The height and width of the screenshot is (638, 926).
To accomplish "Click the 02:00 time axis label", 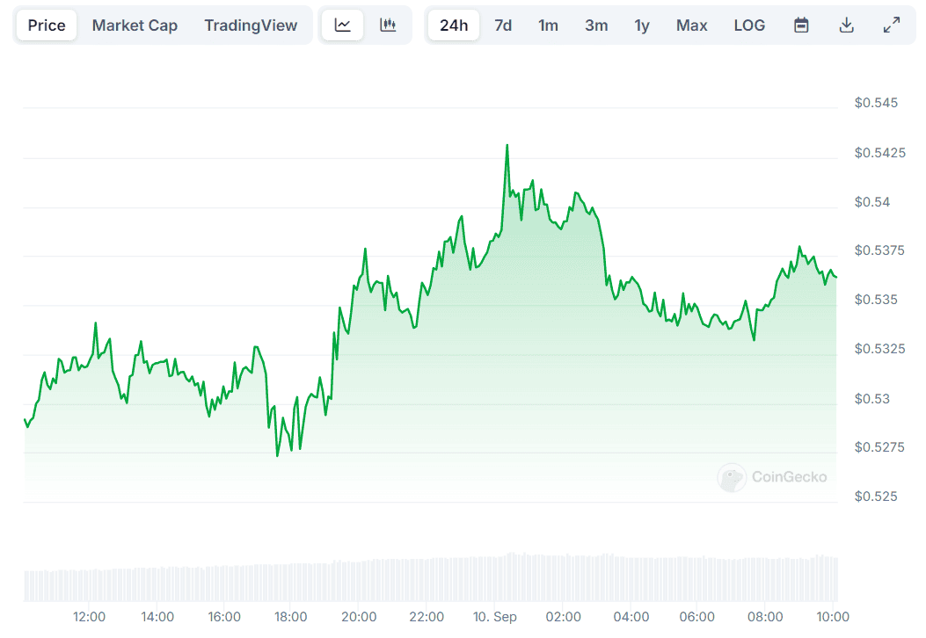I will click(x=564, y=617).
